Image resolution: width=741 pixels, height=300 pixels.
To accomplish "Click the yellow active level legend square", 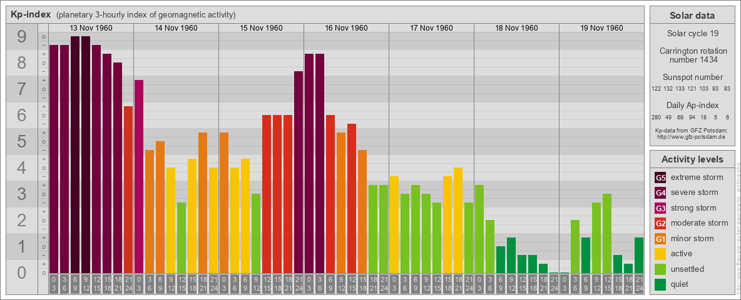I will point(660,254).
